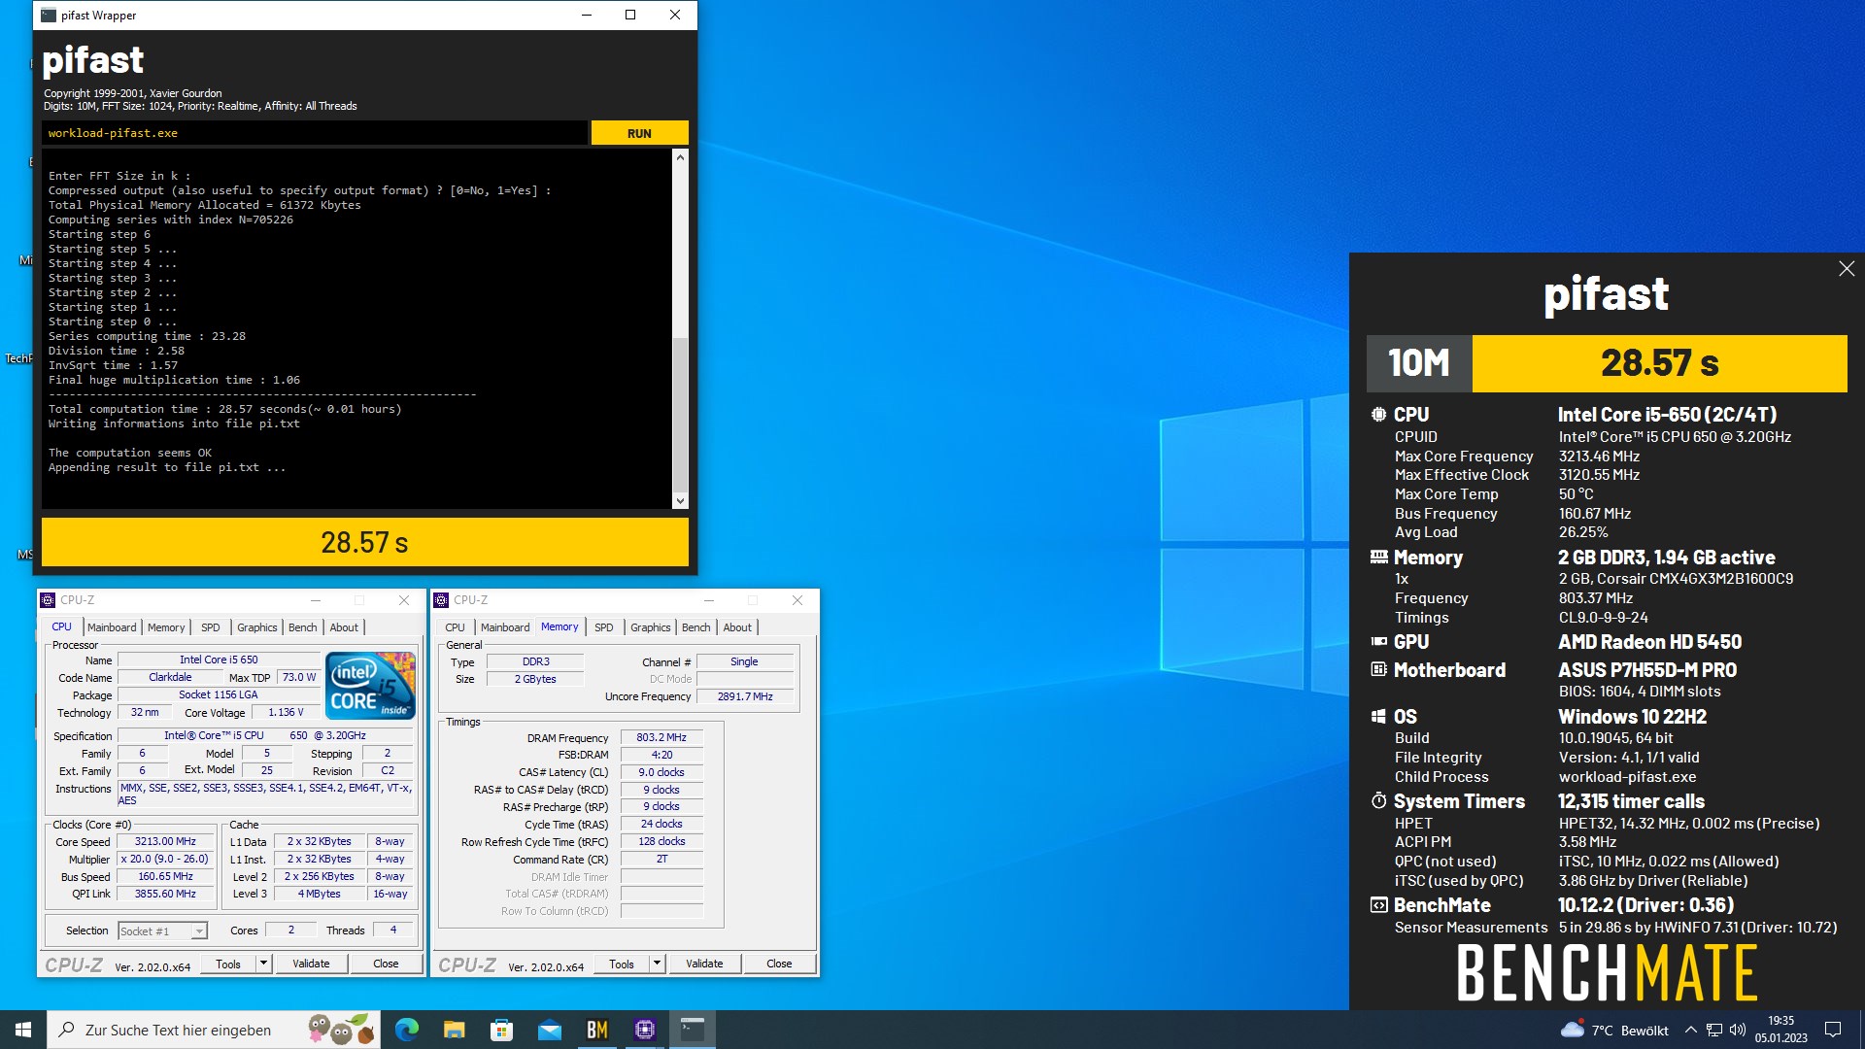Viewport: 1865px width, 1049px height.
Task: Show hidden tray icons chevron
Action: pos(1691,1030)
